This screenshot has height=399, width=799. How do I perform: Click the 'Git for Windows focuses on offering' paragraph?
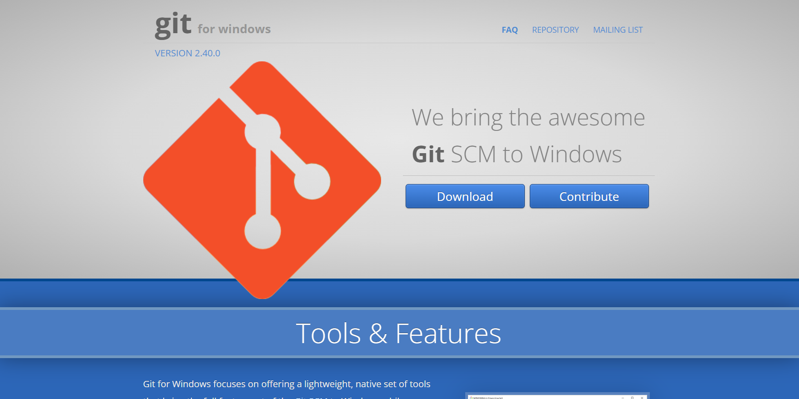[286, 390]
